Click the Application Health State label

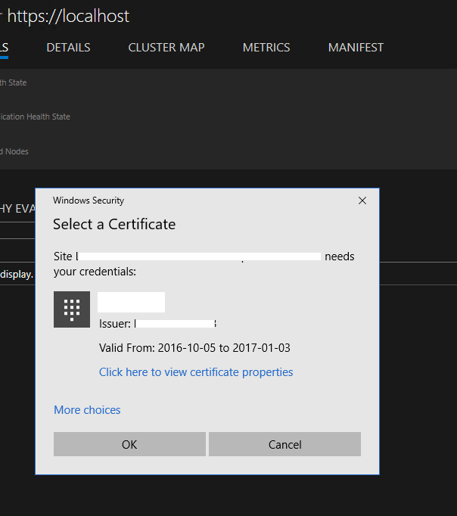[35, 117]
